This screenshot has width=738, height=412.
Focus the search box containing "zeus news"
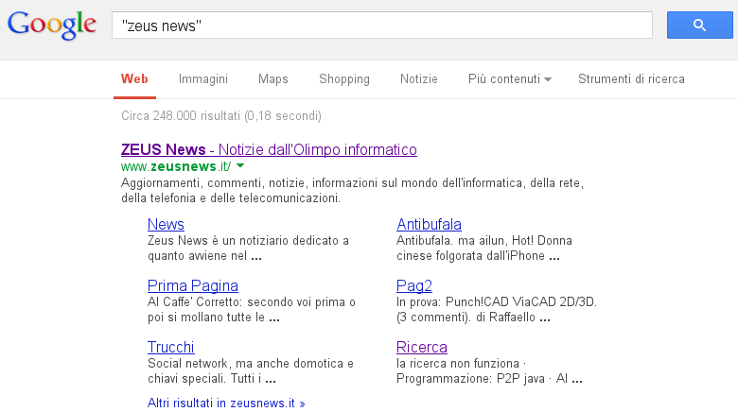pos(381,25)
